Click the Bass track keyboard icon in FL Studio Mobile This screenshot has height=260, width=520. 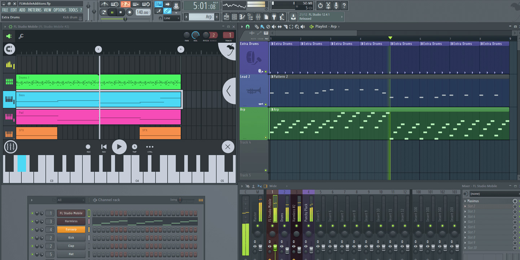click(9, 99)
